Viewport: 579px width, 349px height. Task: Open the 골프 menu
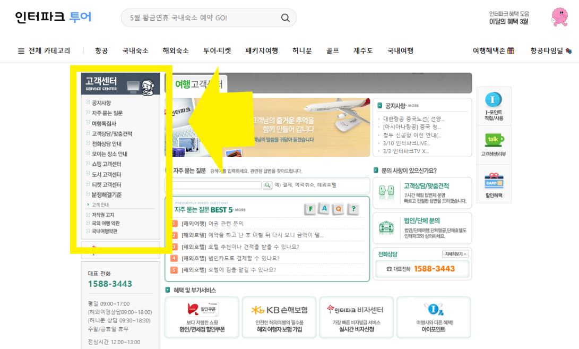tap(333, 50)
